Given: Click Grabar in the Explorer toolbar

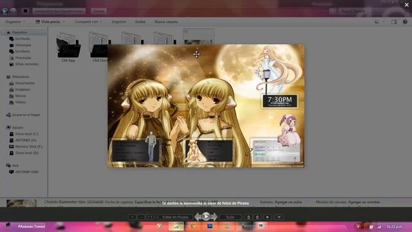Looking at the screenshot, I should point(140,22).
